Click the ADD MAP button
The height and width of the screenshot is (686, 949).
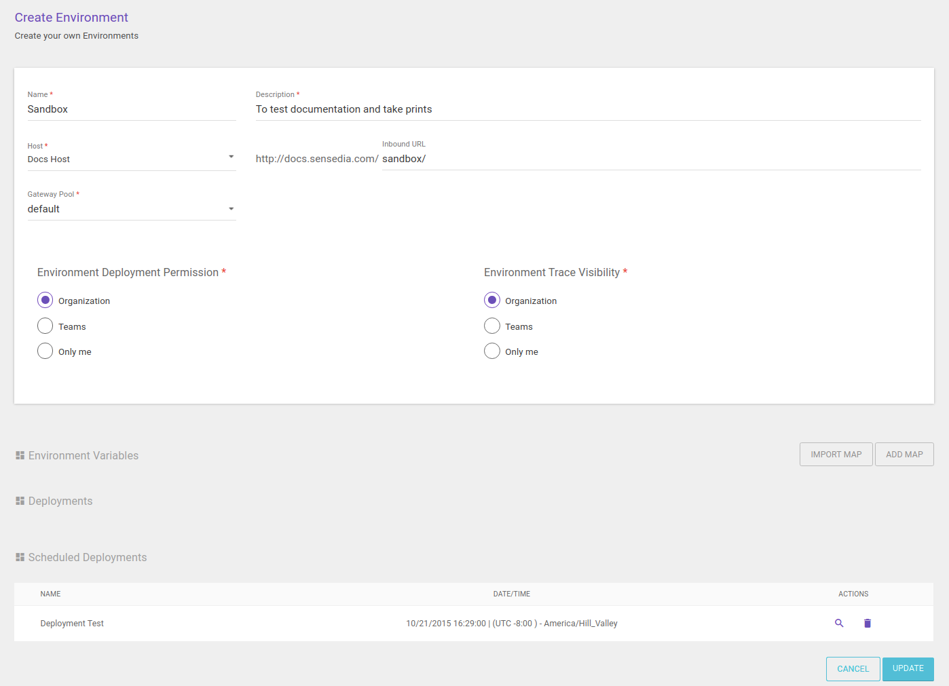click(904, 454)
